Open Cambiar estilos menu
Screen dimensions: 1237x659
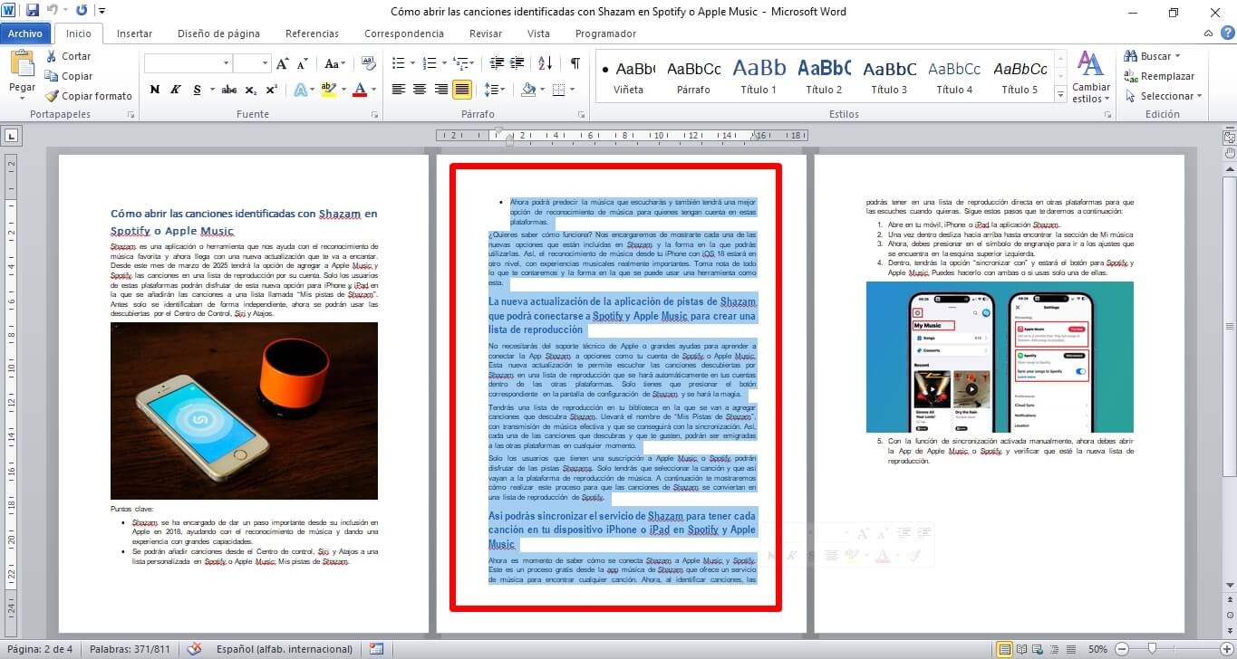coord(1090,77)
